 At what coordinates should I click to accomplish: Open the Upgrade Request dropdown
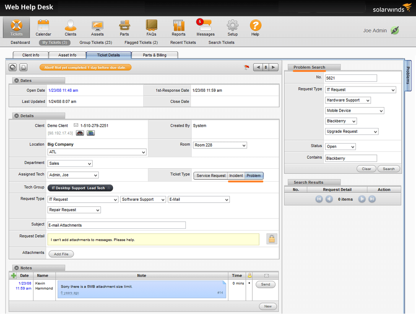pyautogui.click(x=352, y=131)
